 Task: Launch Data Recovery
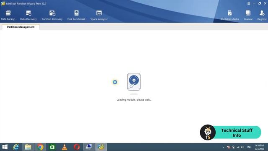pos(28,16)
